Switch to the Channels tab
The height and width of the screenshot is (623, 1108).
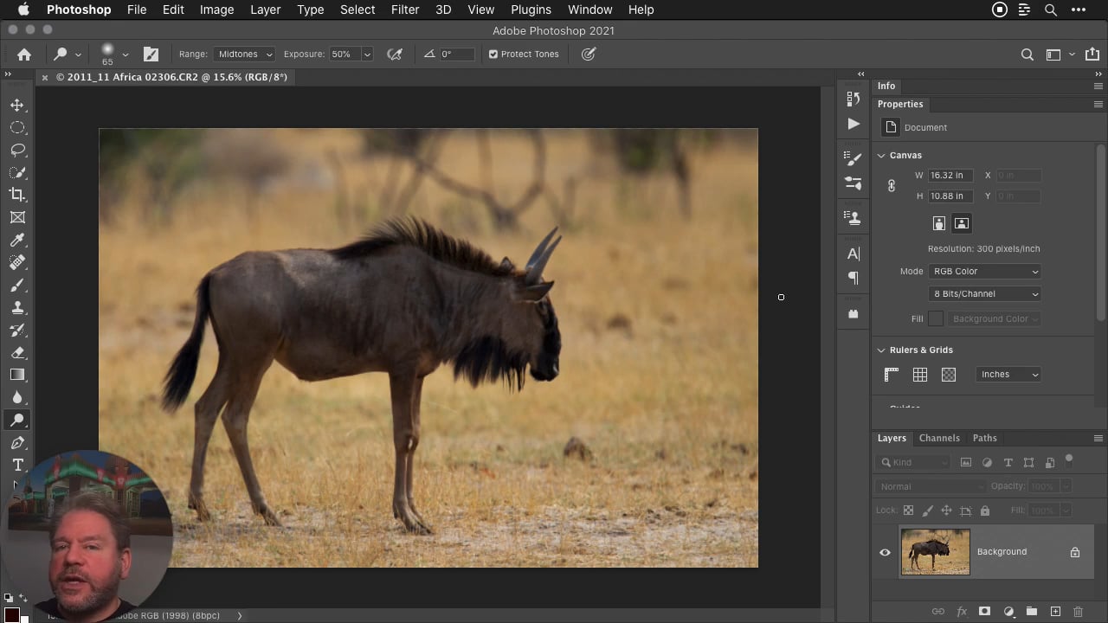coord(939,438)
